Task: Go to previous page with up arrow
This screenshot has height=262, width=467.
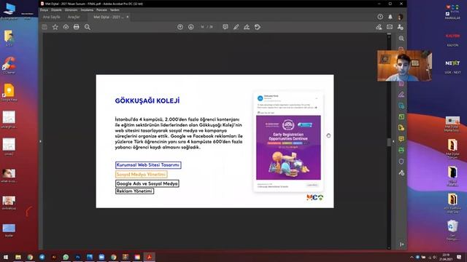Action: click(x=180, y=27)
